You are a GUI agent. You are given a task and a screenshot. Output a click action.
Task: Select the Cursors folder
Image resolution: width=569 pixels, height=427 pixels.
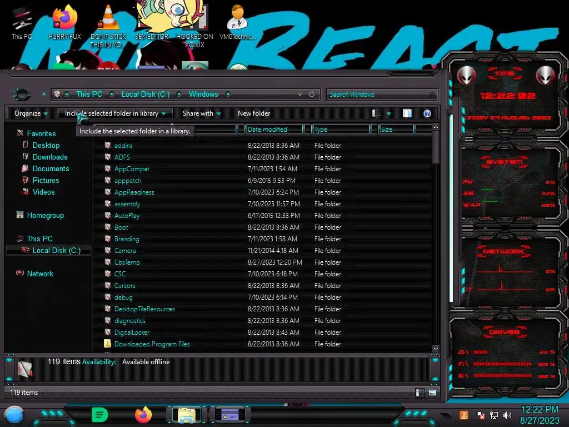pyautogui.click(x=125, y=285)
